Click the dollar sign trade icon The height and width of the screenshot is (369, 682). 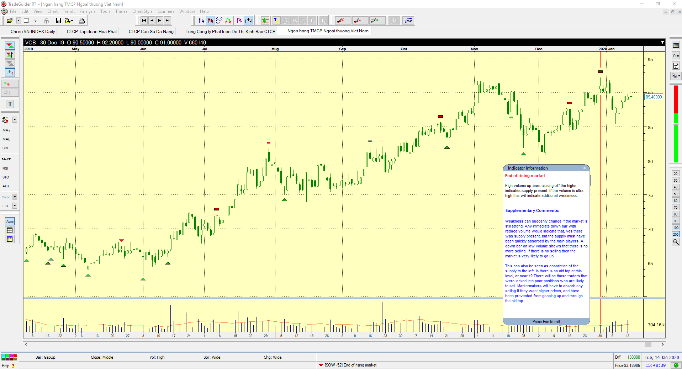265,21
